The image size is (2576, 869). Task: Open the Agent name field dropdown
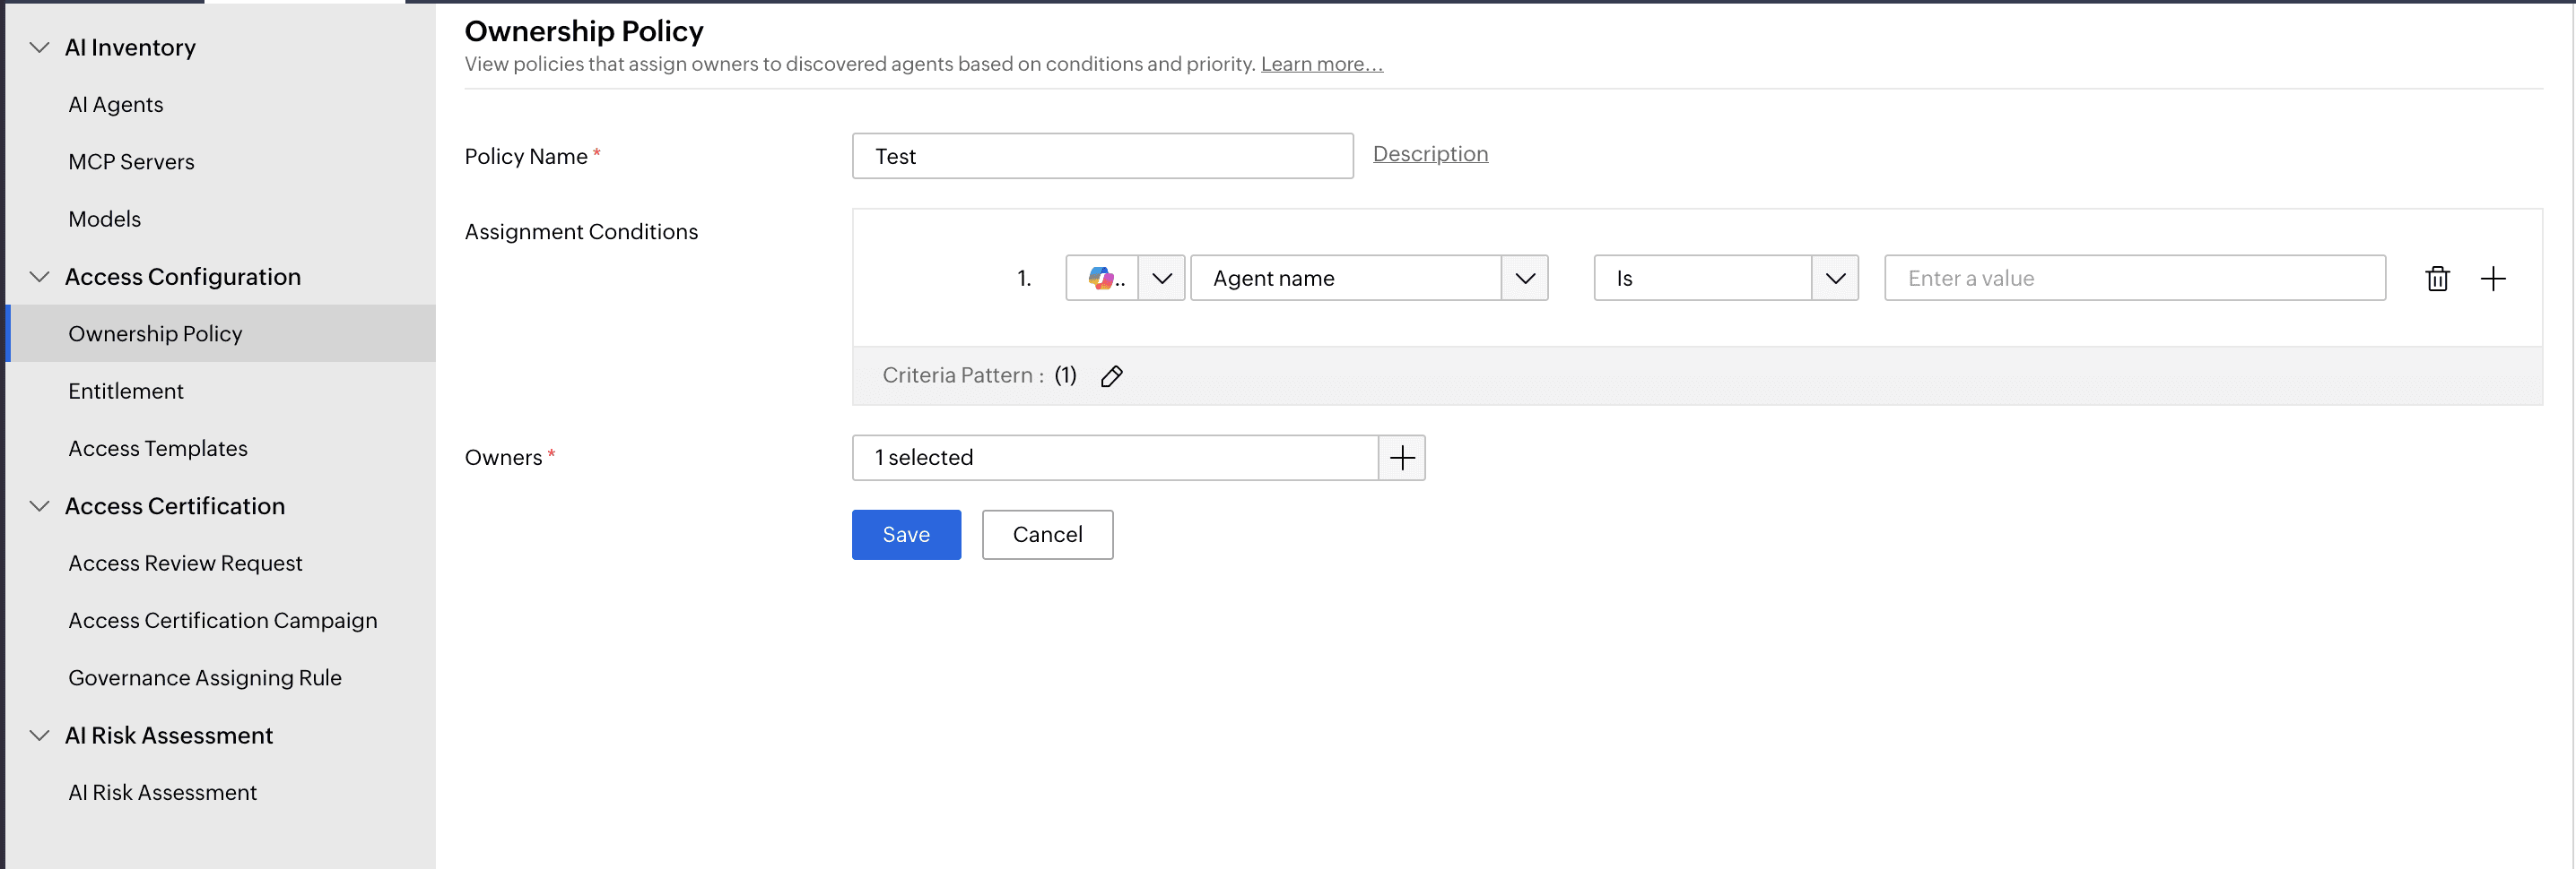click(x=1524, y=279)
